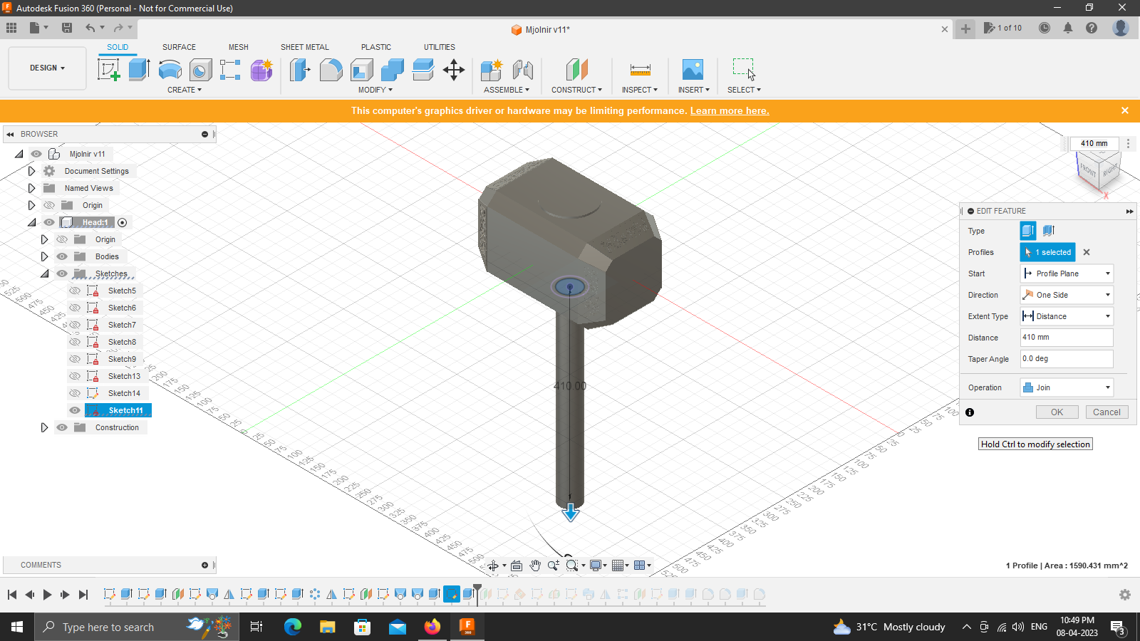
Task: Click OK to confirm the extrude feature
Action: [1057, 412]
